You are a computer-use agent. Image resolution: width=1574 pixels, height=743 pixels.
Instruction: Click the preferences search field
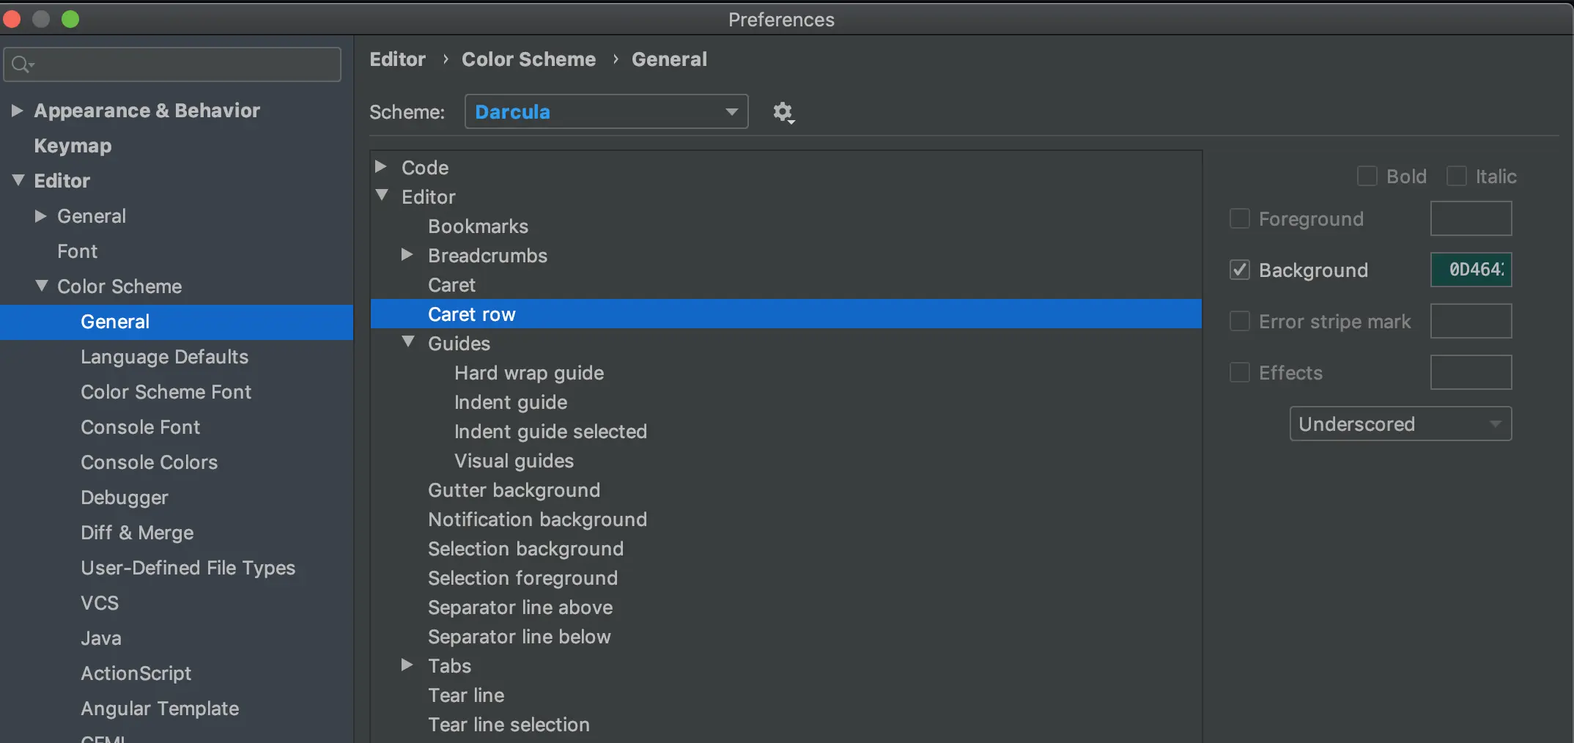183,64
